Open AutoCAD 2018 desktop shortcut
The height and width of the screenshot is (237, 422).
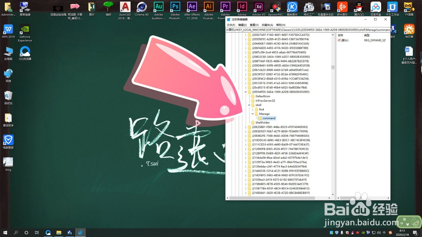pyautogui.click(x=125, y=11)
